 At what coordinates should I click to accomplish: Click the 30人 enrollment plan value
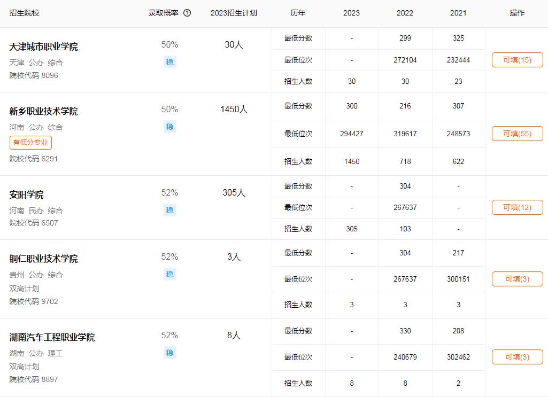coord(234,45)
